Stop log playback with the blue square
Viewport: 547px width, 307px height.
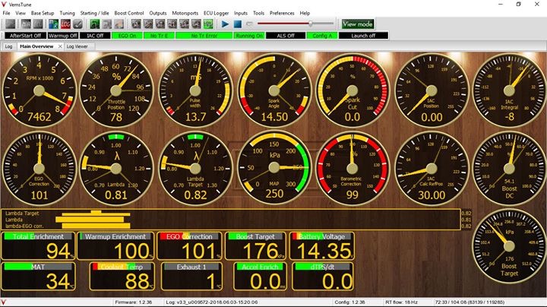(x=237, y=24)
